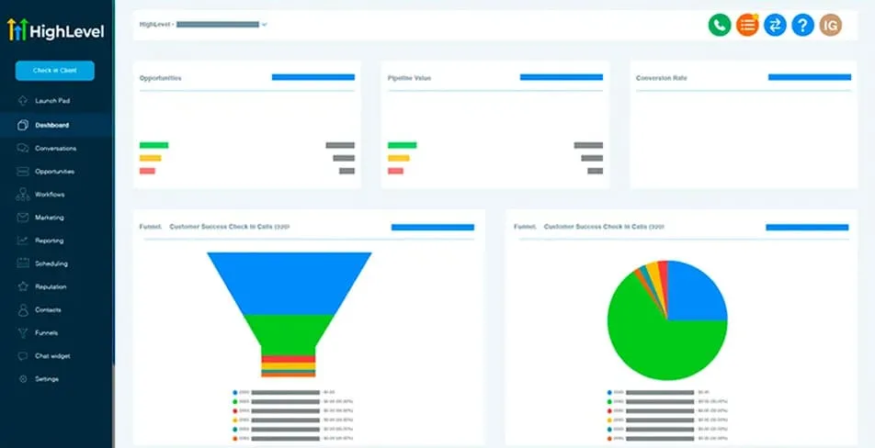Click the Funnels filter icon in sidebar
Viewport: 875px width, 448px height.
[22, 333]
